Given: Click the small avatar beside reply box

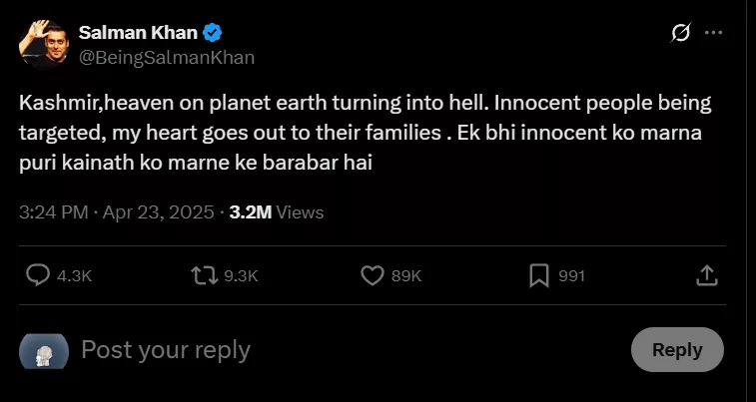Looking at the screenshot, I should [x=44, y=350].
